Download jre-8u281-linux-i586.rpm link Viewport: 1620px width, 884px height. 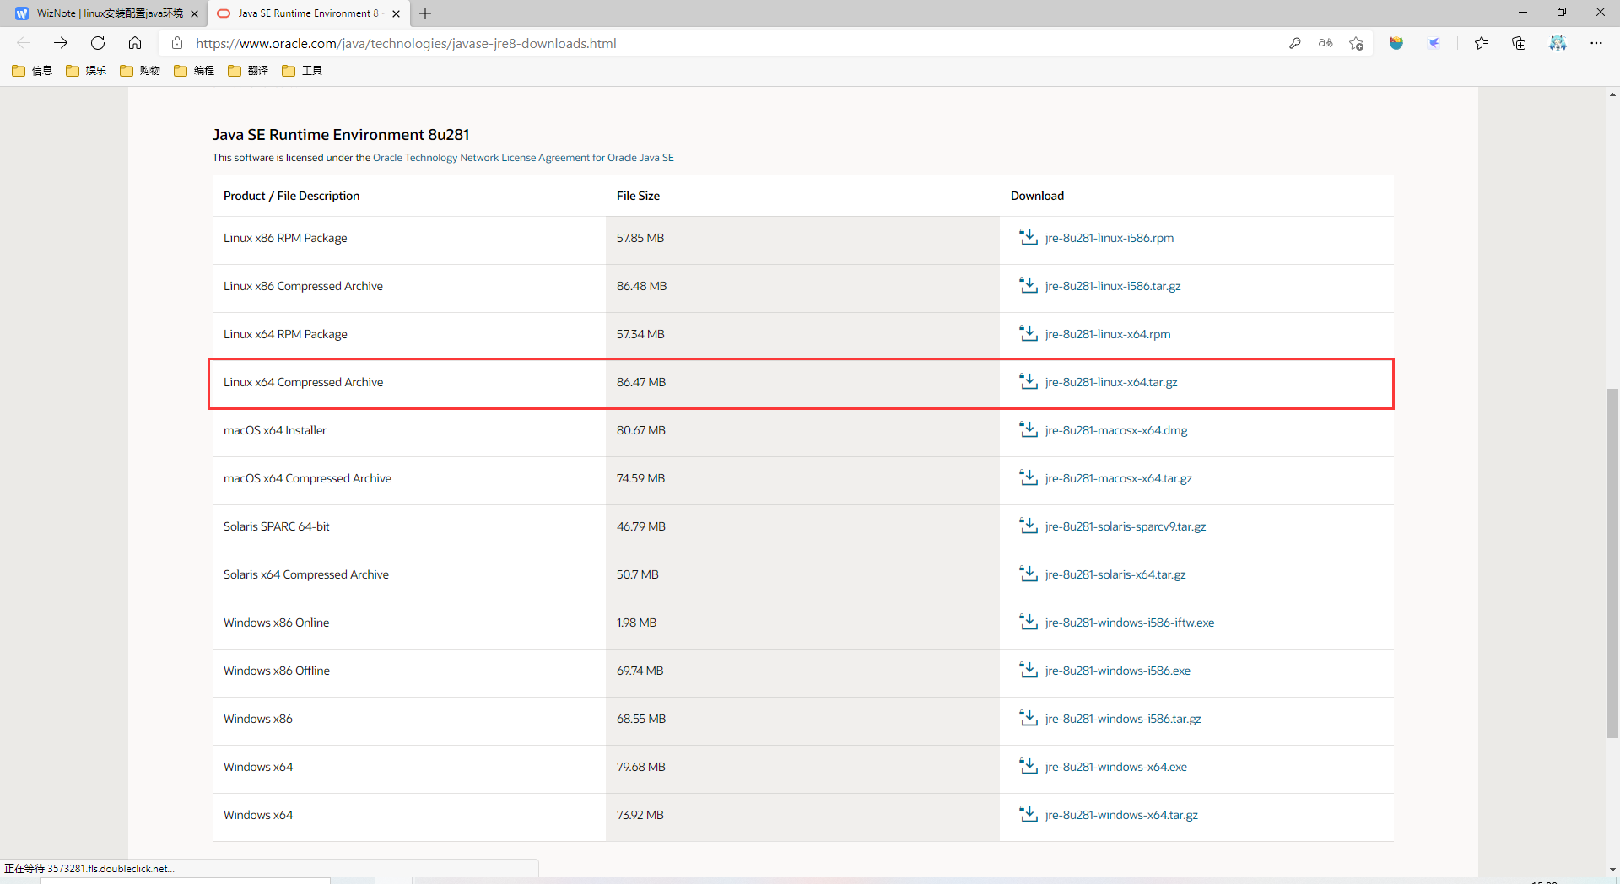coord(1110,238)
